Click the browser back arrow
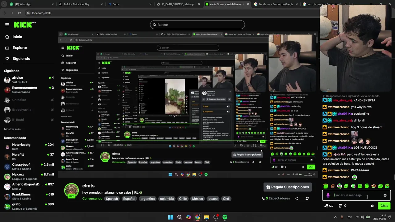The height and width of the screenshot is (222, 395). pos(4,13)
